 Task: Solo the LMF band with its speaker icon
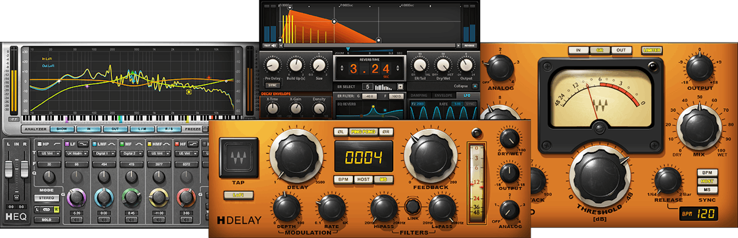104,220
